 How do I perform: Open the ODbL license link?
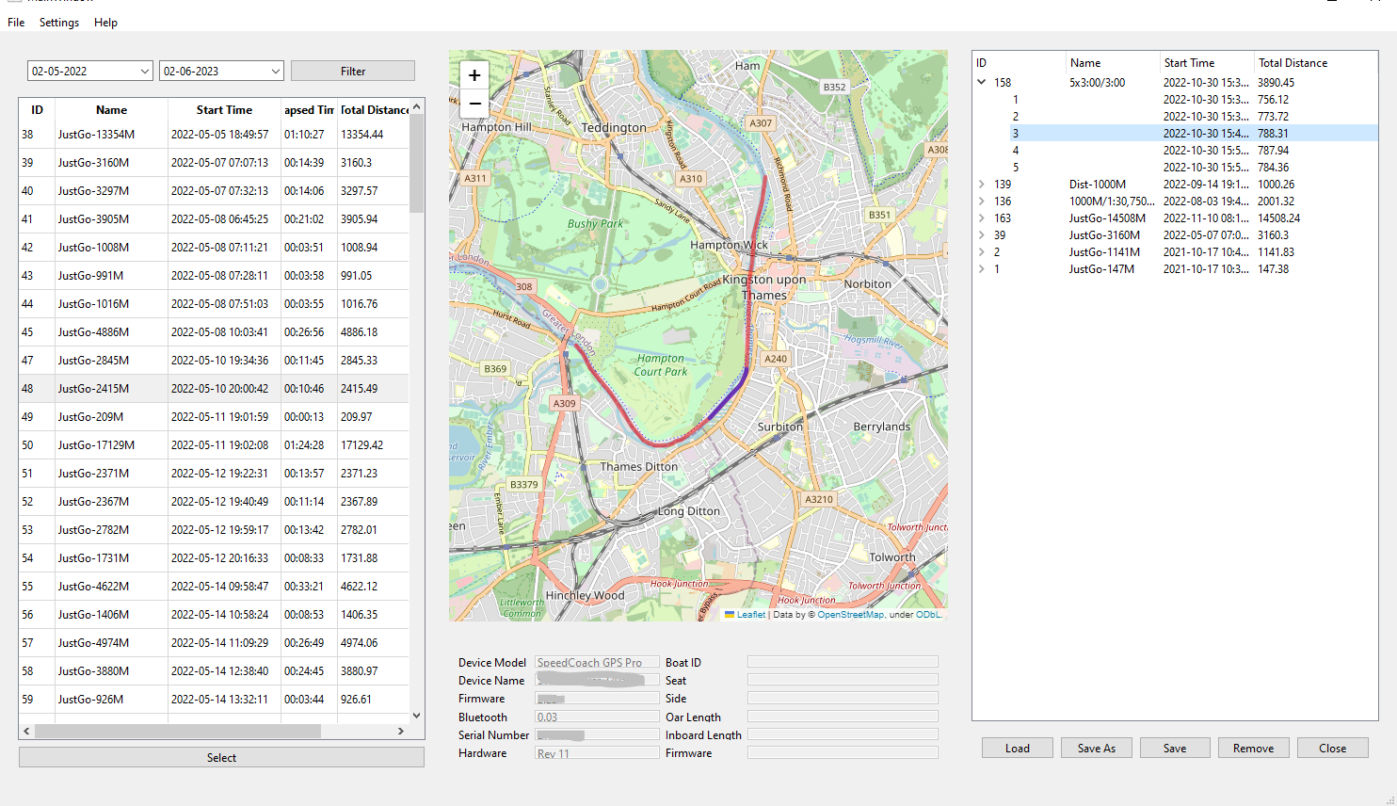tap(927, 615)
